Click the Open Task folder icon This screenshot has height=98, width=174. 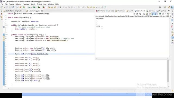click(52, 7)
